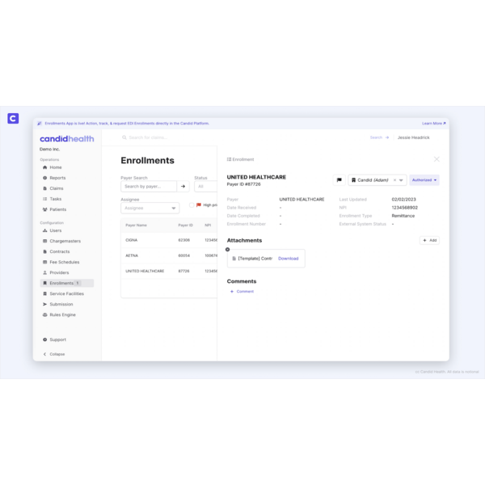Select the AETNA enrollment row
This screenshot has width=485, height=485.
tap(169, 255)
